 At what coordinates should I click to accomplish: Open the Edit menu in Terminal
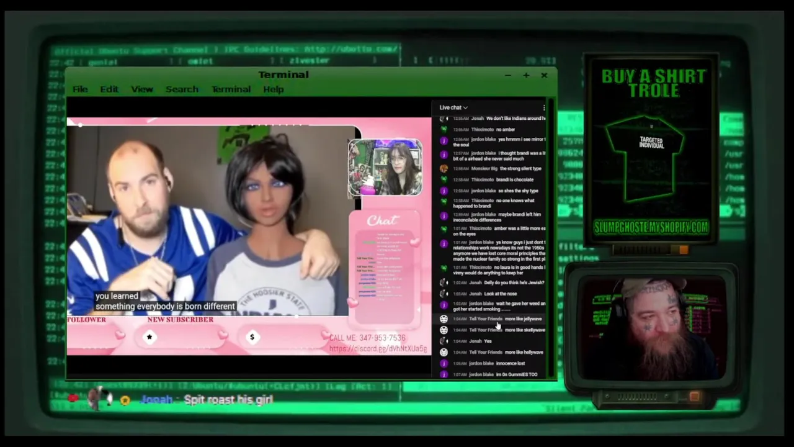[x=109, y=89]
